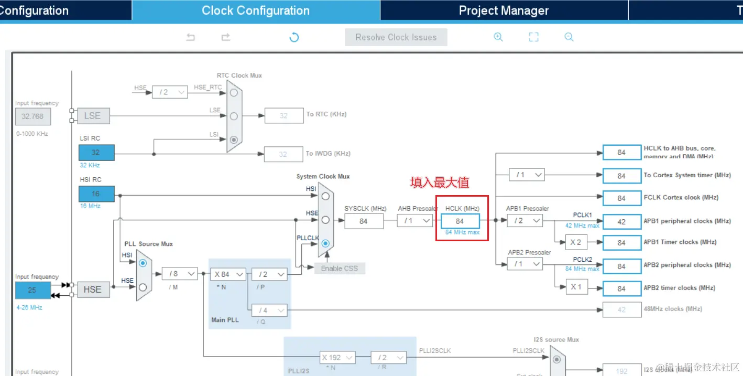Click the 'Main PLL' label

(x=225, y=319)
